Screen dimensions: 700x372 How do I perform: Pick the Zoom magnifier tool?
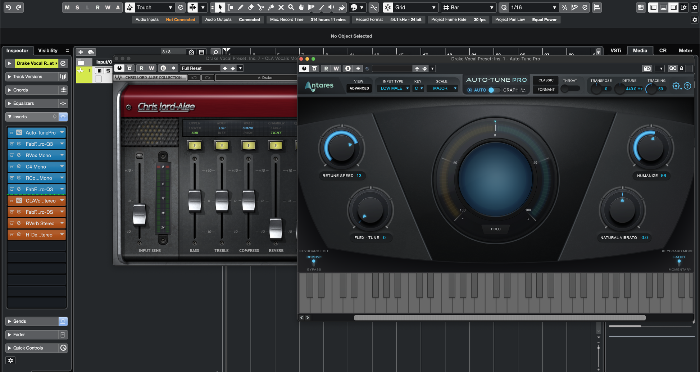point(291,8)
